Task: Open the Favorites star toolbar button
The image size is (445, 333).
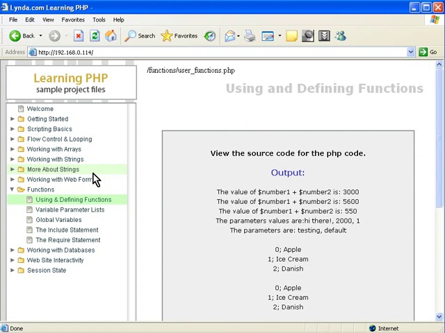Action: (179, 36)
